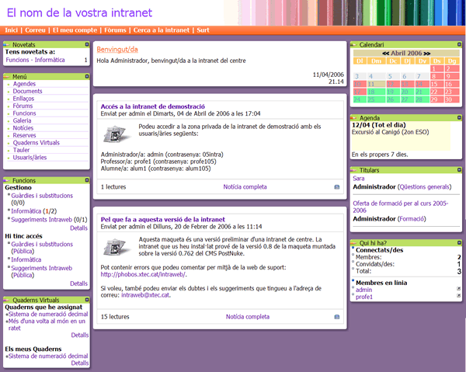Image resolution: width=466 pixels, height=372 pixels.
Task: Go to previous month in calendar
Action: (x=386, y=53)
